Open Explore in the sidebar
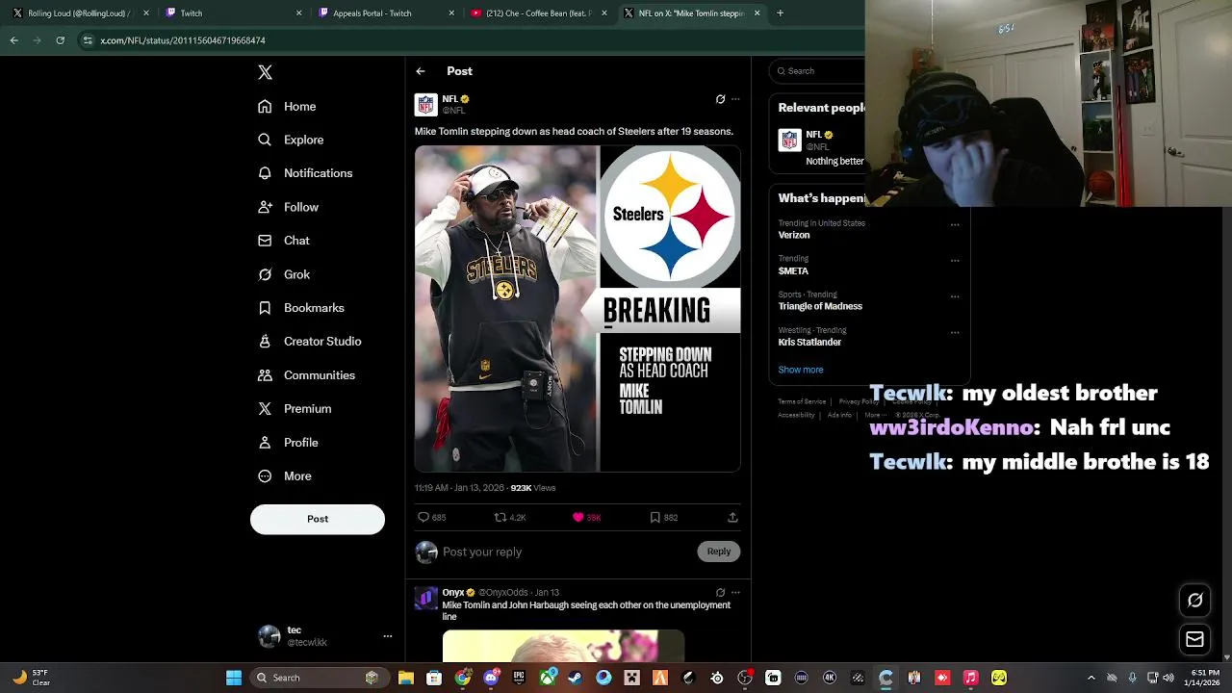Image resolution: width=1232 pixels, height=693 pixels. point(291,140)
